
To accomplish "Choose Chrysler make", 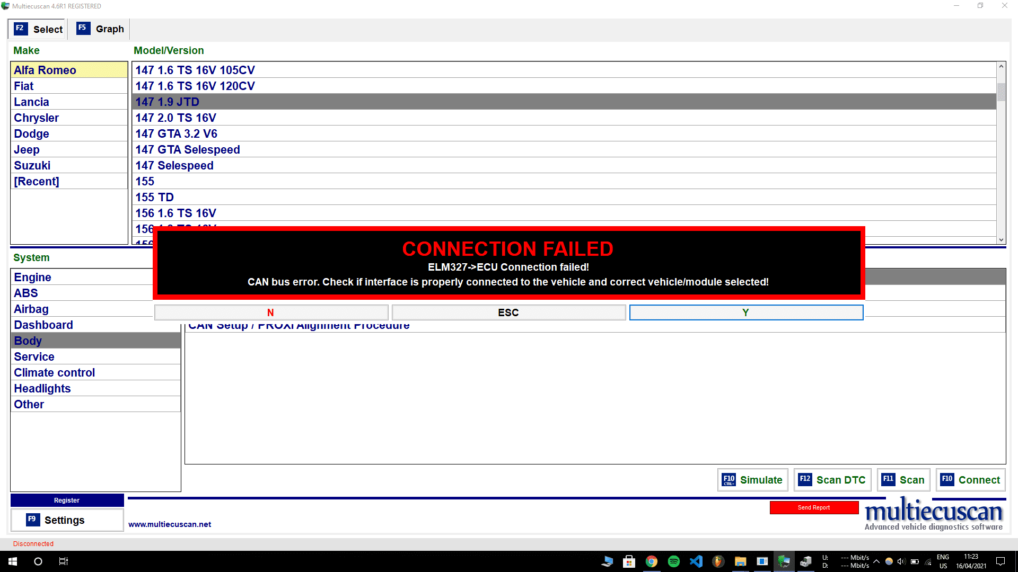I will tap(69, 118).
